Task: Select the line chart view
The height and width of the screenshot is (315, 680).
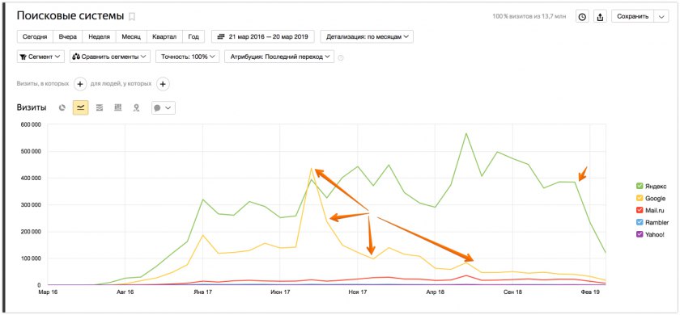Action: (x=81, y=107)
